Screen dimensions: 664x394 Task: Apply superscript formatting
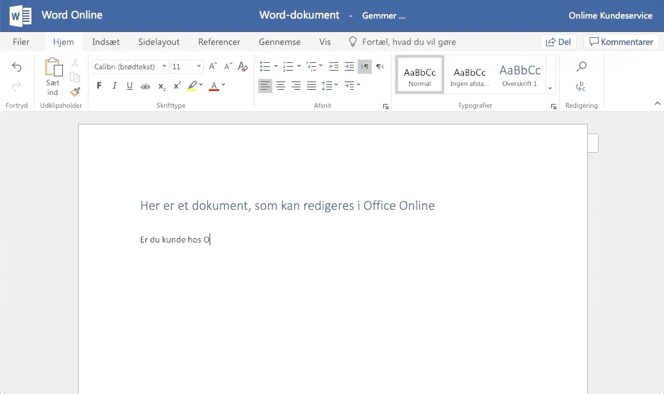[x=177, y=85]
